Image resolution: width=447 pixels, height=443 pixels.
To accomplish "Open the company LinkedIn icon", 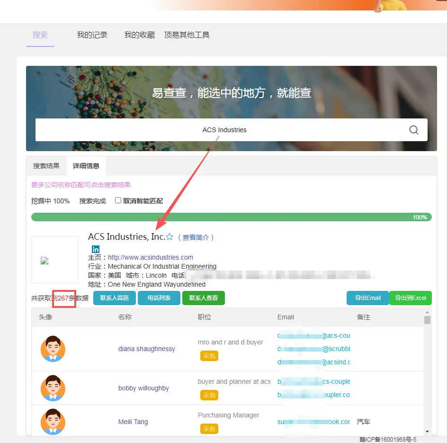I will tap(96, 249).
